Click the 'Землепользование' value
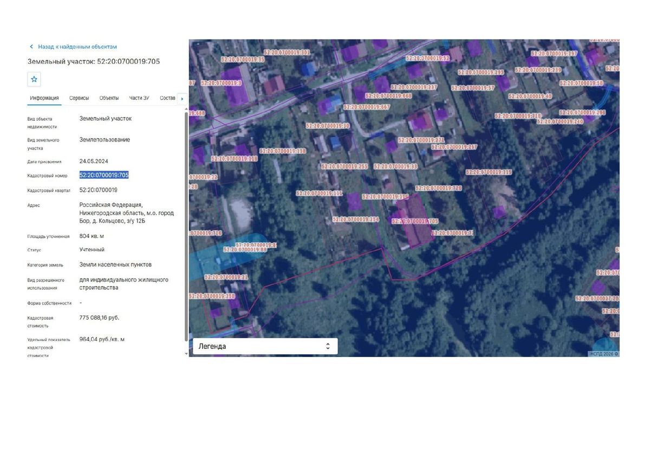The image size is (650, 460). (x=105, y=140)
